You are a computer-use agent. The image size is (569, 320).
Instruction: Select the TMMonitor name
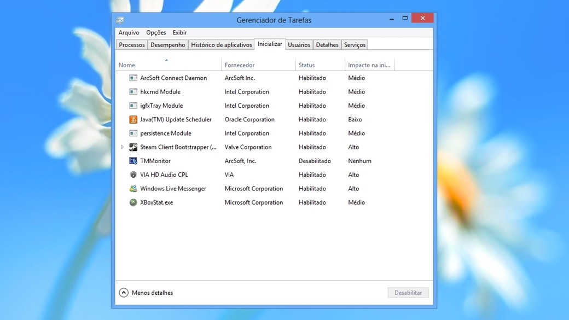click(x=155, y=161)
